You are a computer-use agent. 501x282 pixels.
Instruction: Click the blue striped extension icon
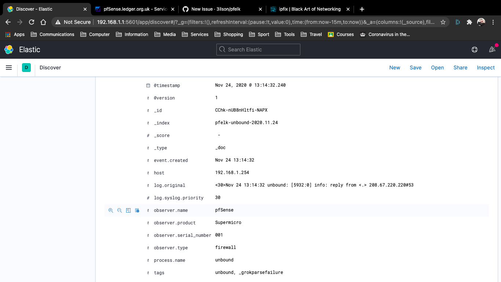pyautogui.click(x=458, y=22)
